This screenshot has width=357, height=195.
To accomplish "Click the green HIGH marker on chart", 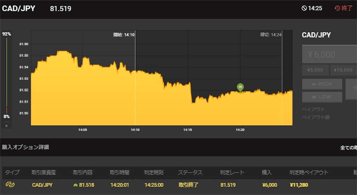I will (240, 87).
